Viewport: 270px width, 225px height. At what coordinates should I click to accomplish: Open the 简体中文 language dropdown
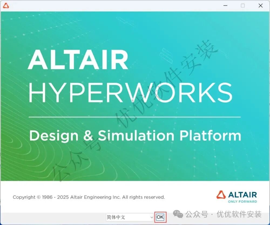pyautogui.click(x=130, y=217)
